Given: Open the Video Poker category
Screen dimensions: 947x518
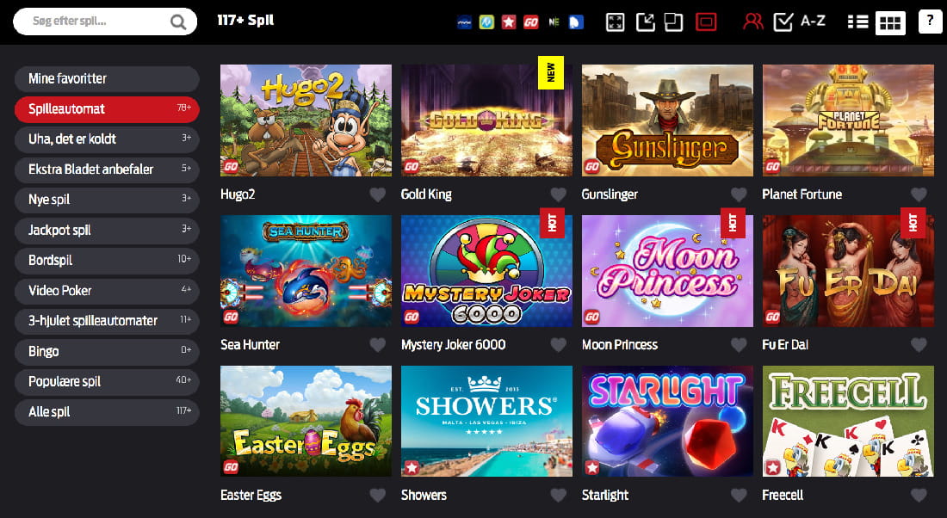Looking at the screenshot, I should point(107,290).
